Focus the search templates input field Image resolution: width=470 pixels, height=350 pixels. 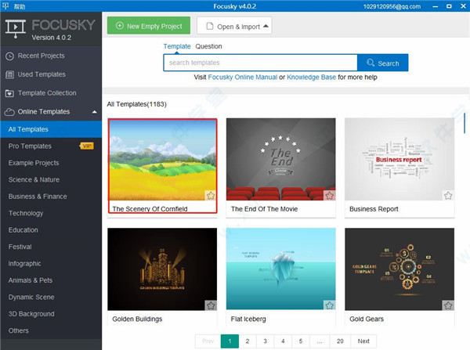coord(260,63)
